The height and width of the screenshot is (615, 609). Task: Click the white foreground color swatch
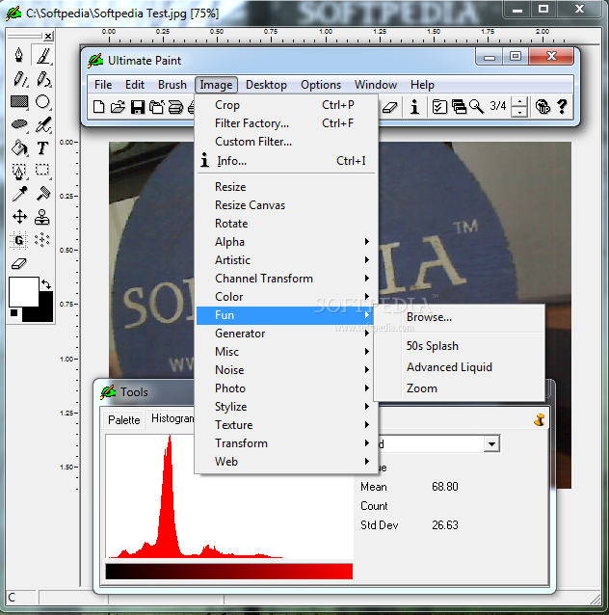[23, 292]
